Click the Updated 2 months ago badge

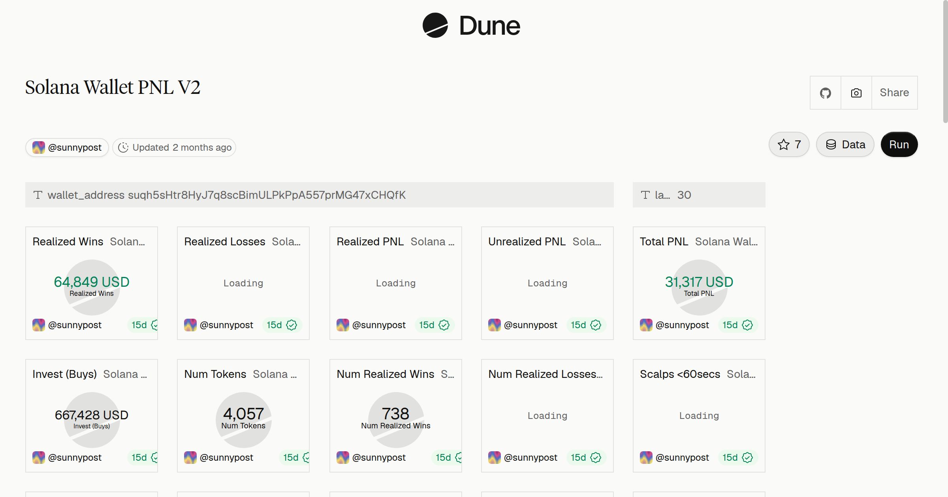(x=174, y=148)
